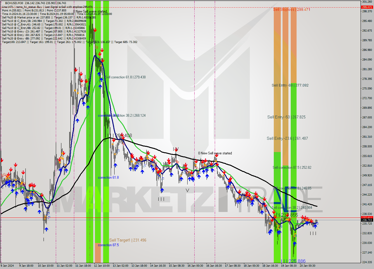Click the '14 Jan 16:30' time axis label
Viewport: 374px width, 269px height.
157,266
